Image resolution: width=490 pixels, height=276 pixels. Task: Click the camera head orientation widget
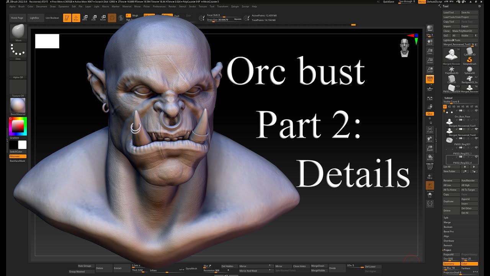point(405,48)
